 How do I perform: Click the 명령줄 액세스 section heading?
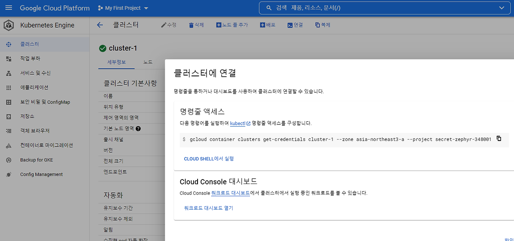tap(202, 112)
